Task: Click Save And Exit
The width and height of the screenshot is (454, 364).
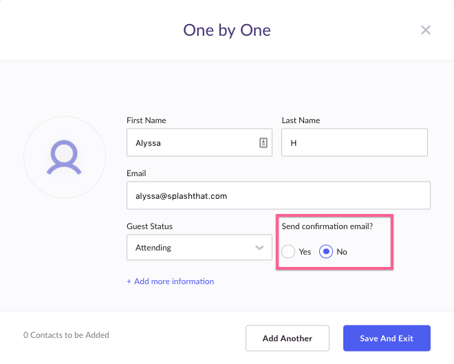Action: (x=387, y=339)
